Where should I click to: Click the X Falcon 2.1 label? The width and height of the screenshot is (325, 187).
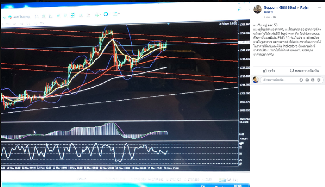tap(226, 24)
